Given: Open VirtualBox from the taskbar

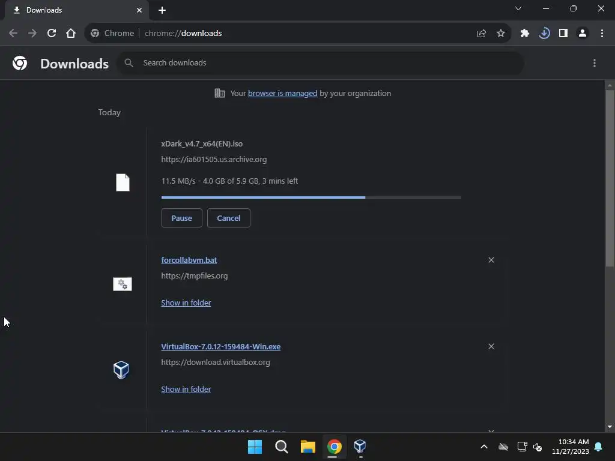Looking at the screenshot, I should [x=360, y=446].
